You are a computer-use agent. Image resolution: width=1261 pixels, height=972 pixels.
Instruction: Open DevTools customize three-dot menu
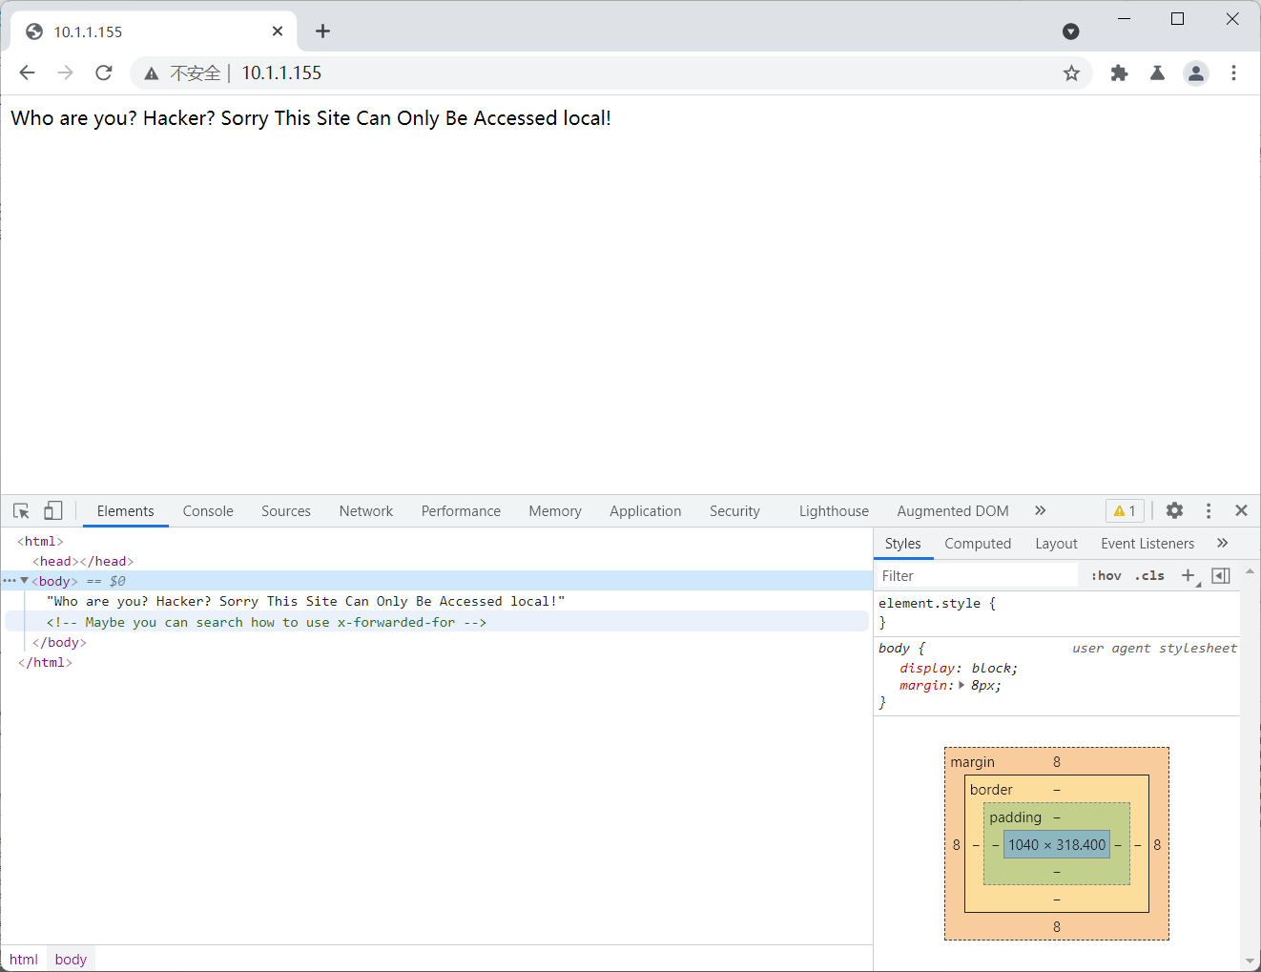[x=1209, y=510]
